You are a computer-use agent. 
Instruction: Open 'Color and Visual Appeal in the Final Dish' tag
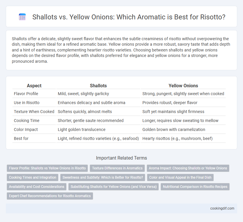click(180, 177)
